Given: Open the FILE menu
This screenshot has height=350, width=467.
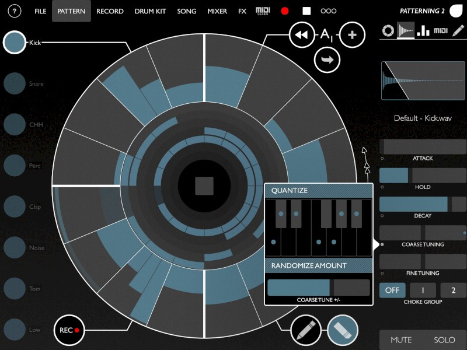Looking at the screenshot, I should click(40, 11).
